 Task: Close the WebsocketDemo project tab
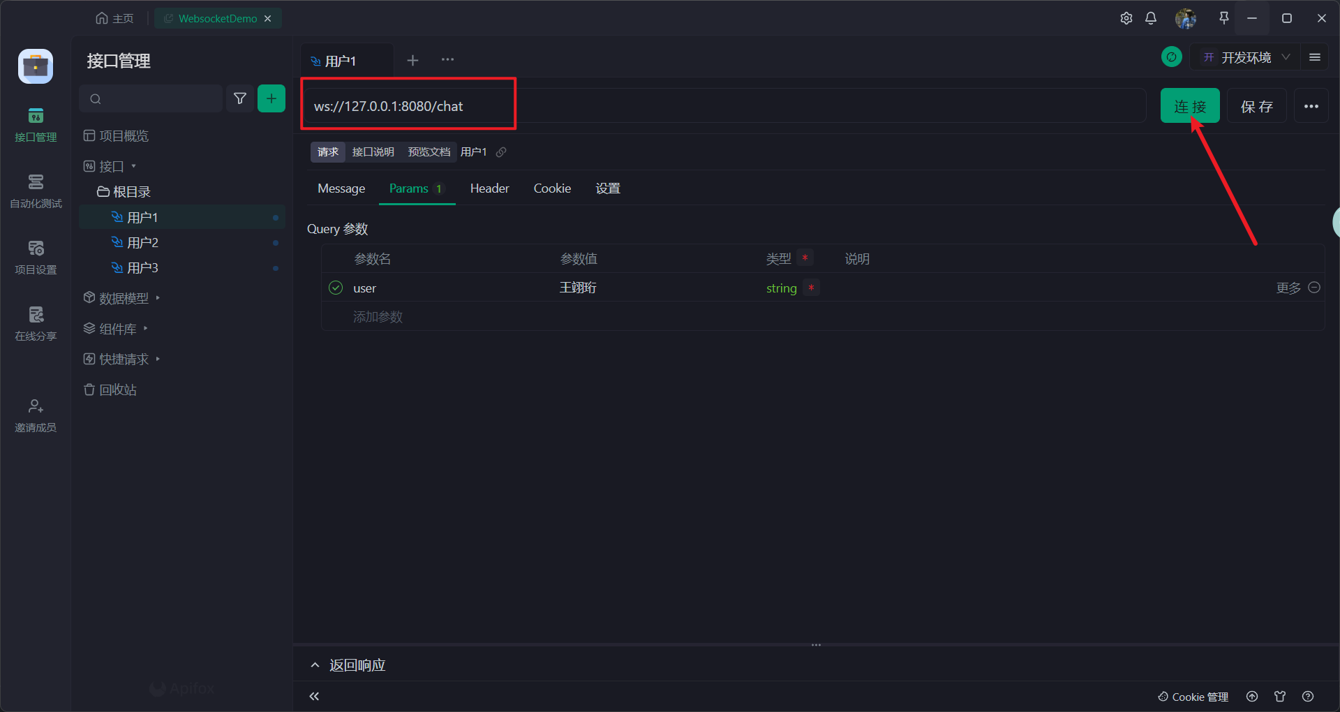[x=268, y=19]
